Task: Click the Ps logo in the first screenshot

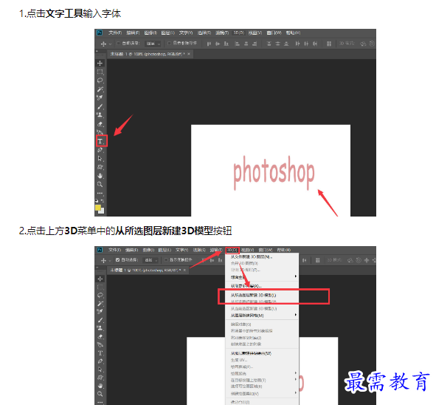Action: point(100,33)
